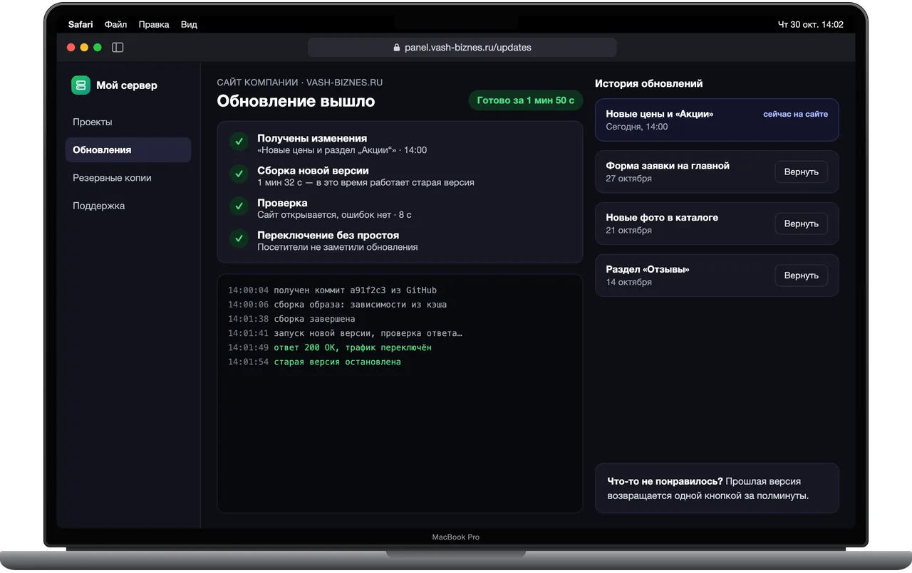This screenshot has height=573, width=912.
Task: Open the «Правка» menu
Action: pyautogui.click(x=154, y=24)
